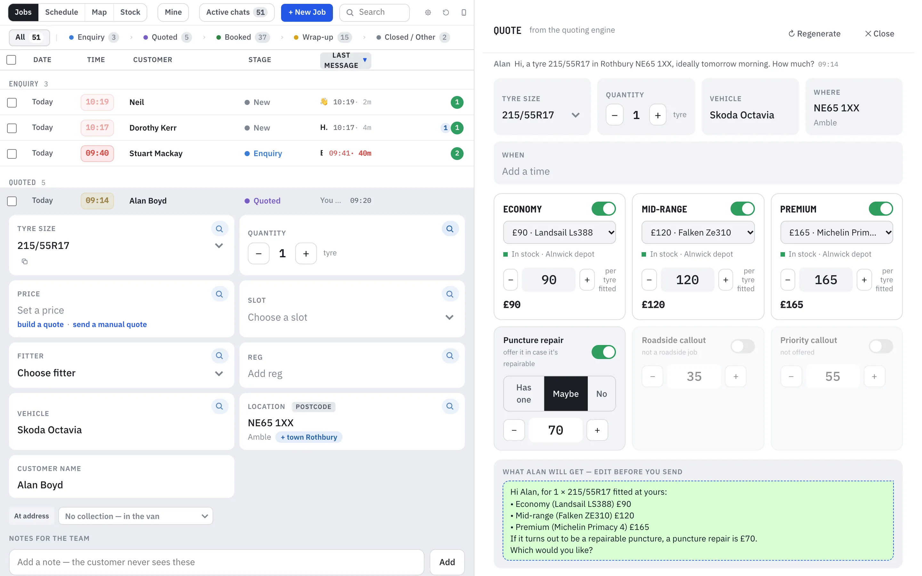
Task: Tick the select-all checkbox in table header
Action: point(12,60)
